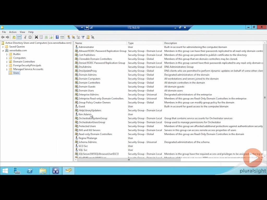Open the View menu
Screen dimensions: 267x200
point(22,32)
